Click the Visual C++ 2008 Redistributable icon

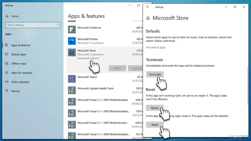pos(72,136)
